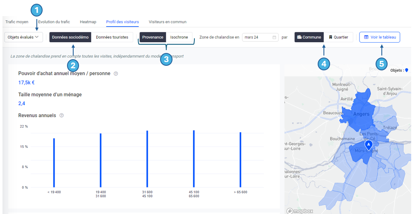412x214 pixels.
Task: Open the Heatmap tab
Action: (88, 22)
